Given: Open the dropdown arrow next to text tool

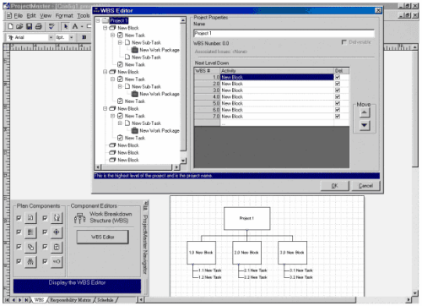Looking at the screenshot, I should (x=82, y=26).
